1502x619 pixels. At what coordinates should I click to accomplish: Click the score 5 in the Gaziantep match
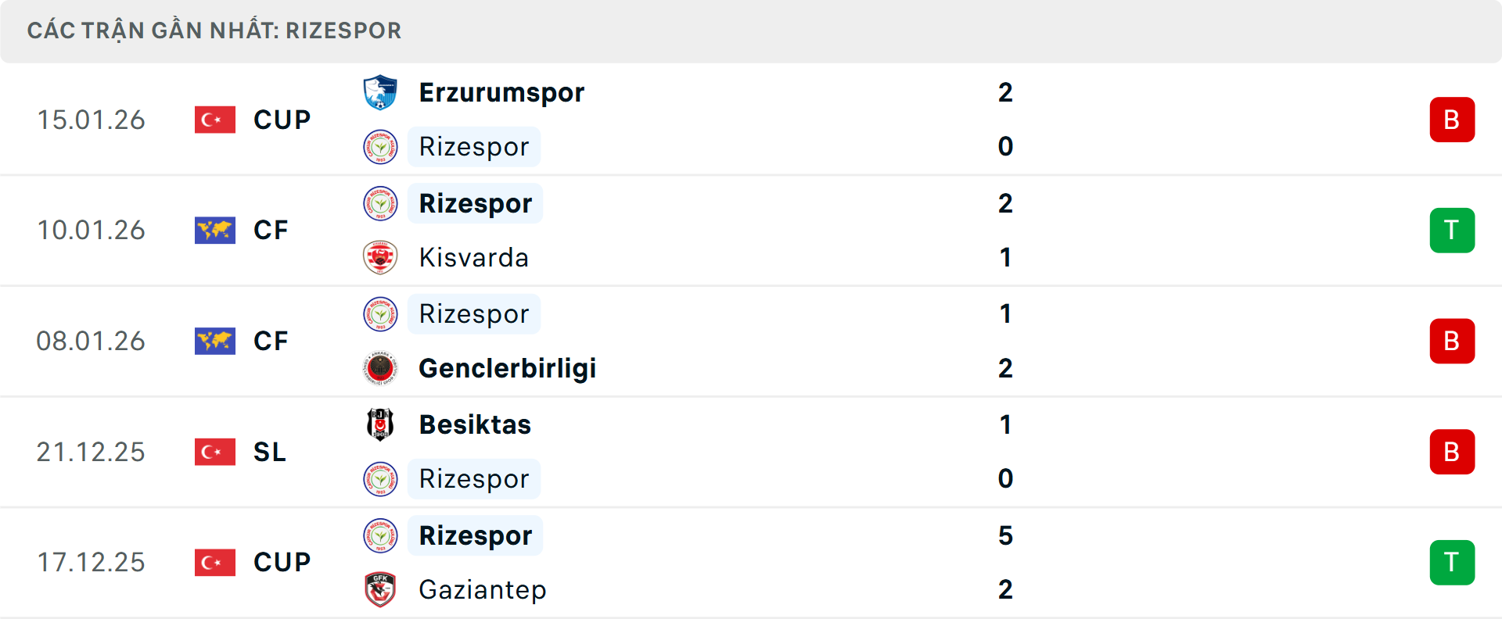[x=1008, y=536]
